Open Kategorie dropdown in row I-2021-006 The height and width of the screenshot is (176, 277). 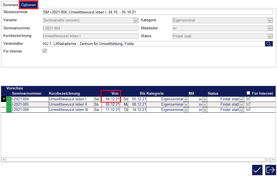coord(186,110)
